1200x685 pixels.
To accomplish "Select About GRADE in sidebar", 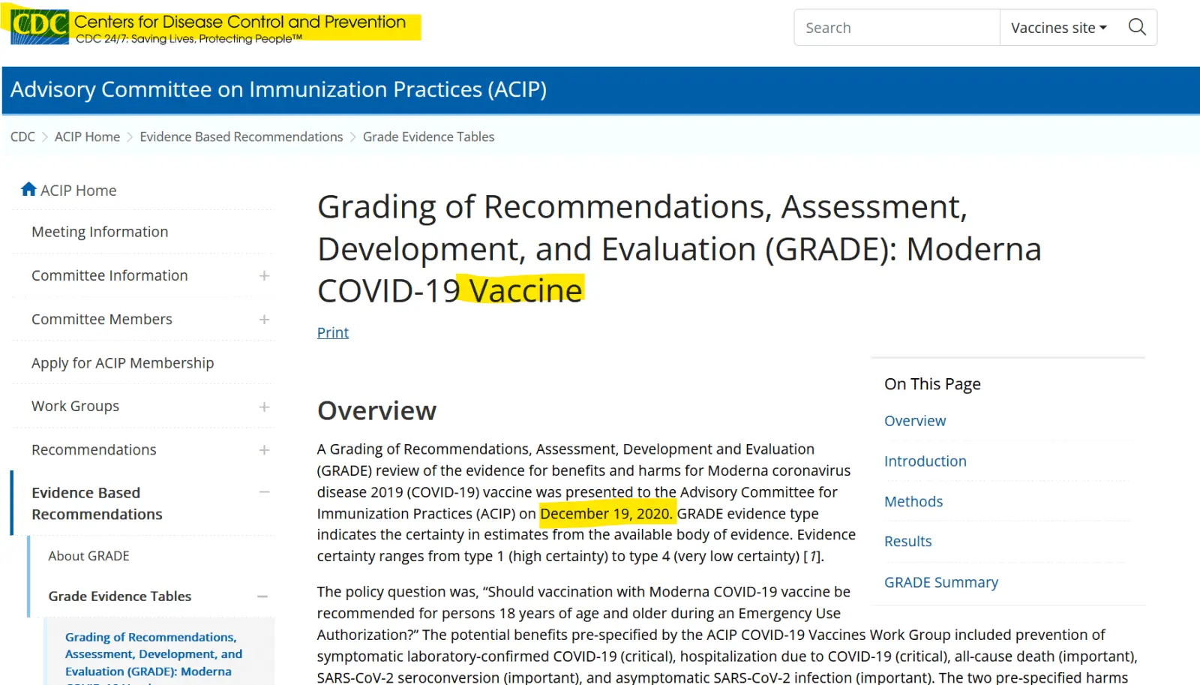I will click(88, 556).
